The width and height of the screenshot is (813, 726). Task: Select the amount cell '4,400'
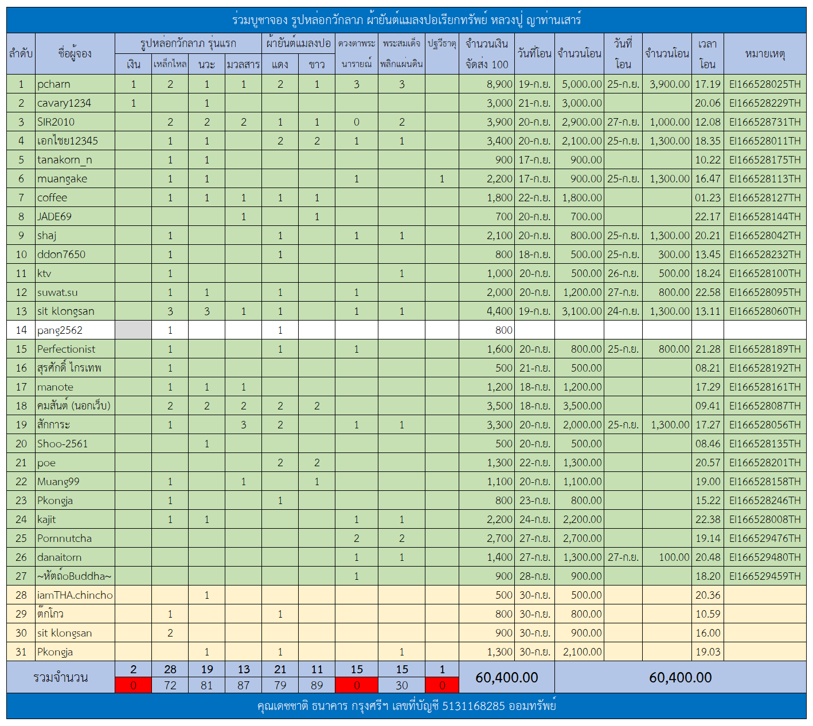click(487, 311)
